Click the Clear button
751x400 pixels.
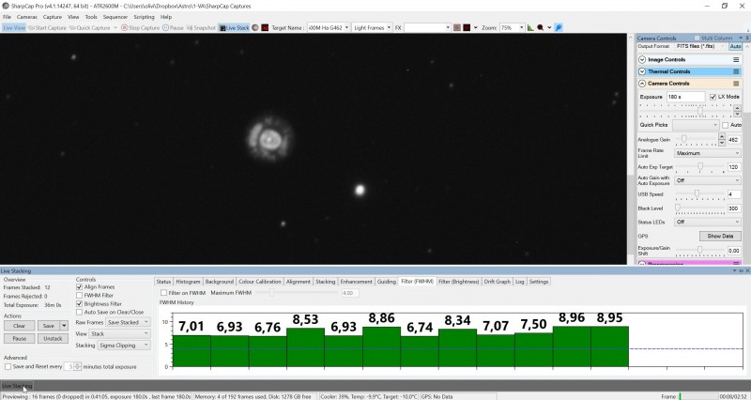click(x=19, y=326)
